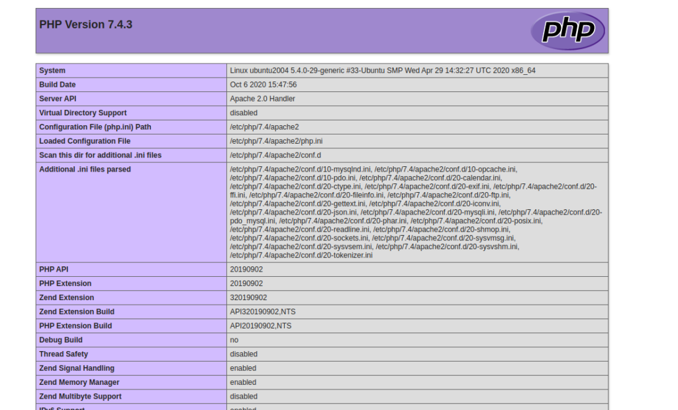Select the 'Apache 2.0 Handler' value
The image size is (678, 410).
click(x=262, y=99)
